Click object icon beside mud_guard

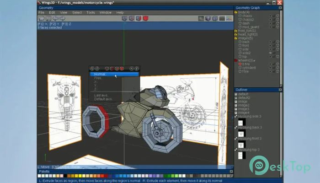click(x=240, y=27)
